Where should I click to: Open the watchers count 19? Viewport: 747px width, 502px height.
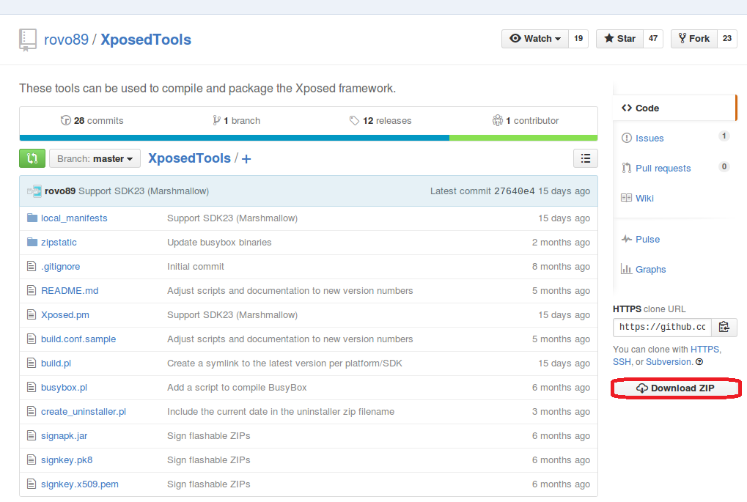point(578,39)
